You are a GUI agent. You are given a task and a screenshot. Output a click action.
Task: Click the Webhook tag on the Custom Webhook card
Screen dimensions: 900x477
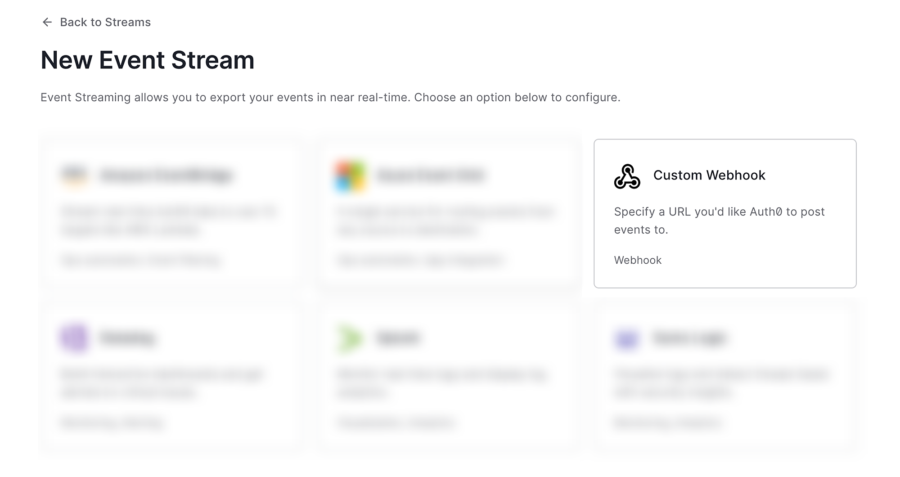[x=638, y=260]
